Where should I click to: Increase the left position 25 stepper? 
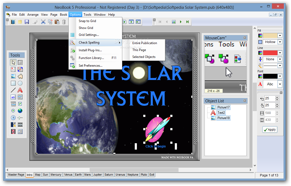[277, 97]
